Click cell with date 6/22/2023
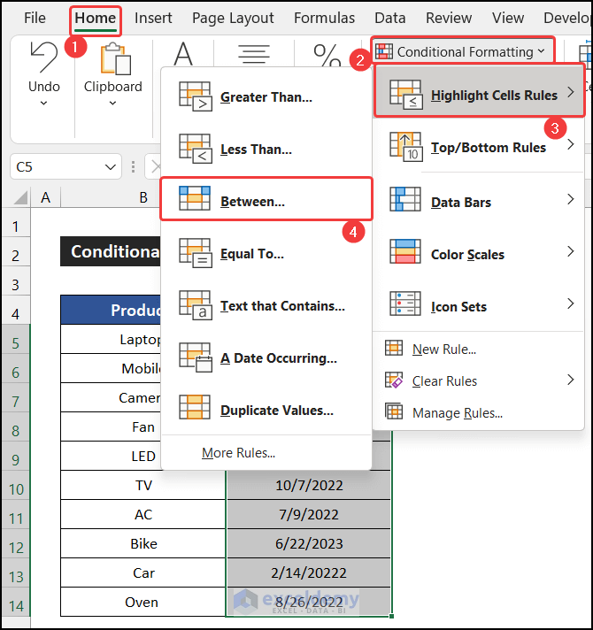The height and width of the screenshot is (630, 593). (x=309, y=543)
